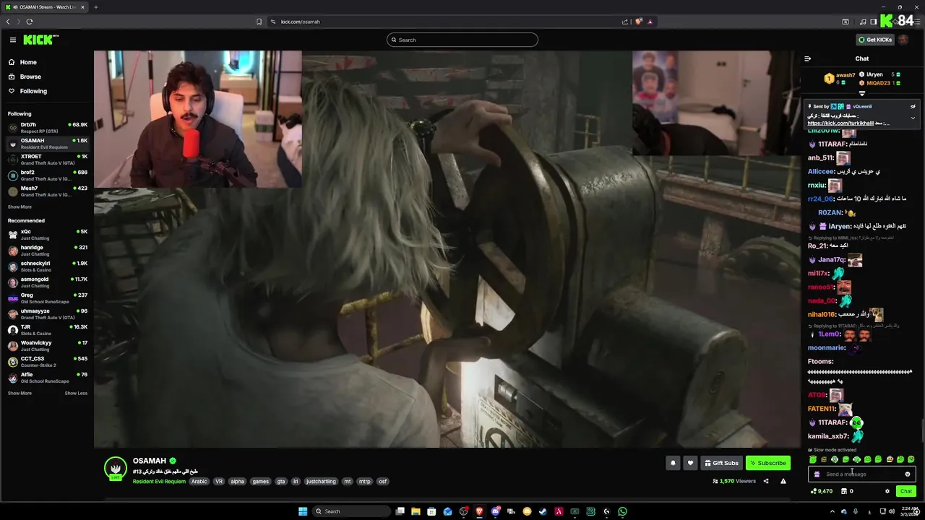Click the share icon next to viewer count
The width and height of the screenshot is (925, 520).
(766, 481)
